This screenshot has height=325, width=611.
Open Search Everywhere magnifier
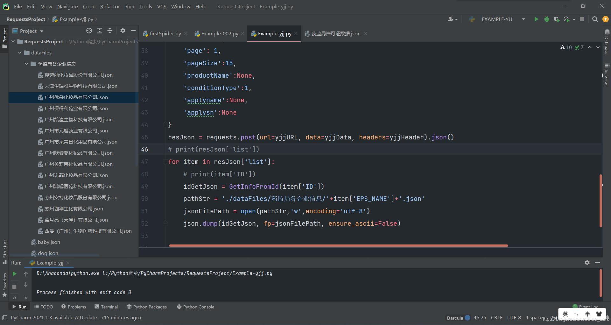595,19
